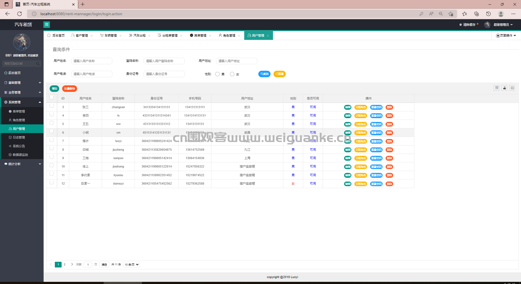Open browser collections icon
The image size is (521, 284).
click(476, 14)
